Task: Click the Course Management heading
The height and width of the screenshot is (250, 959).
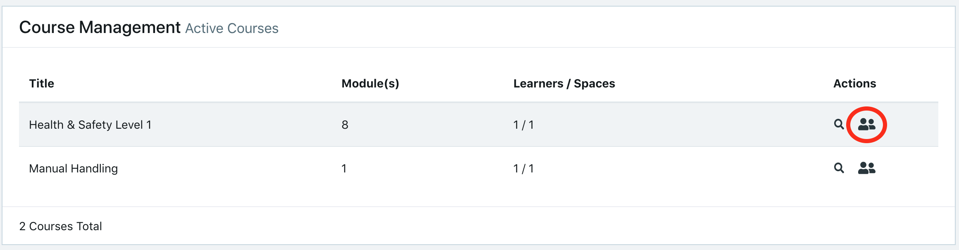Action: (100, 27)
